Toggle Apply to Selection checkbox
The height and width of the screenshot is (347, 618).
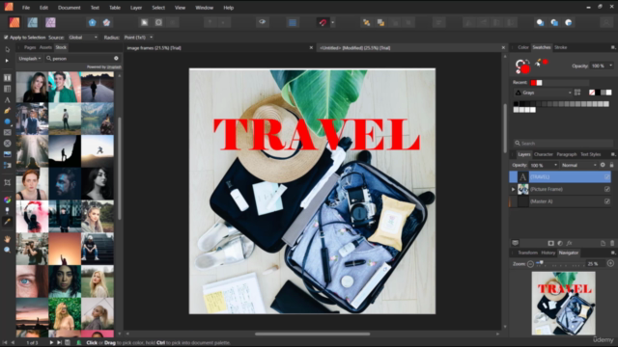(x=6, y=38)
